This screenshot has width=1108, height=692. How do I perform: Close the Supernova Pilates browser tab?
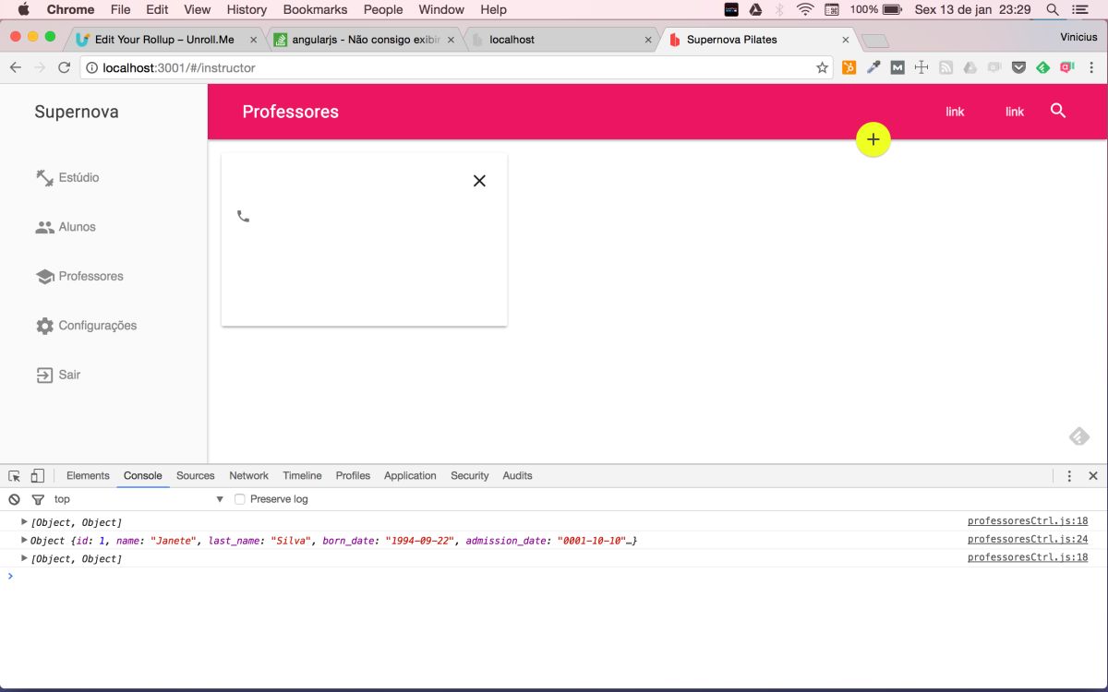tap(845, 40)
